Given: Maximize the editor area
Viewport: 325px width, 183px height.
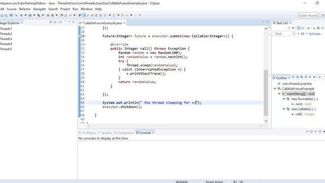Looking at the screenshot, I should click(x=268, y=21).
